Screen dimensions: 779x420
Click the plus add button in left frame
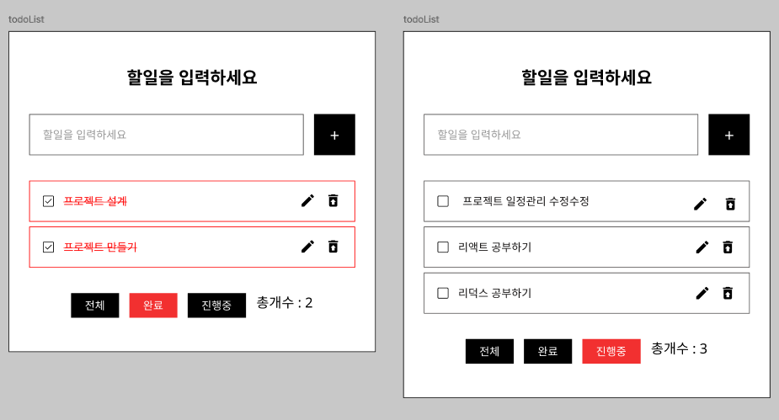[x=334, y=135]
